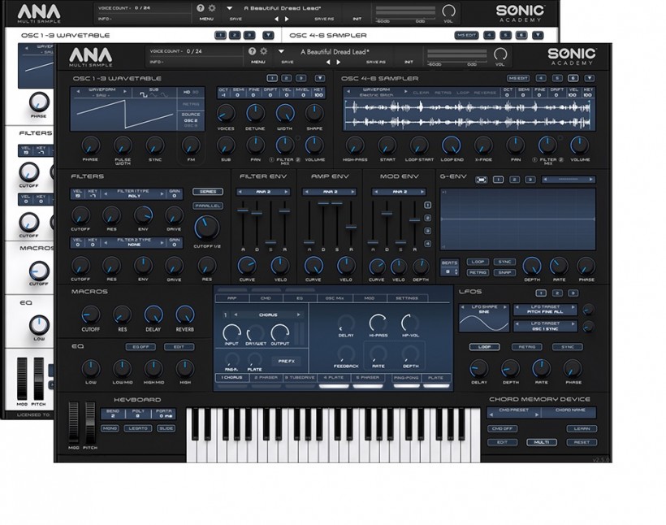
Task: Enable Legato keyboard mode
Action: (x=136, y=427)
